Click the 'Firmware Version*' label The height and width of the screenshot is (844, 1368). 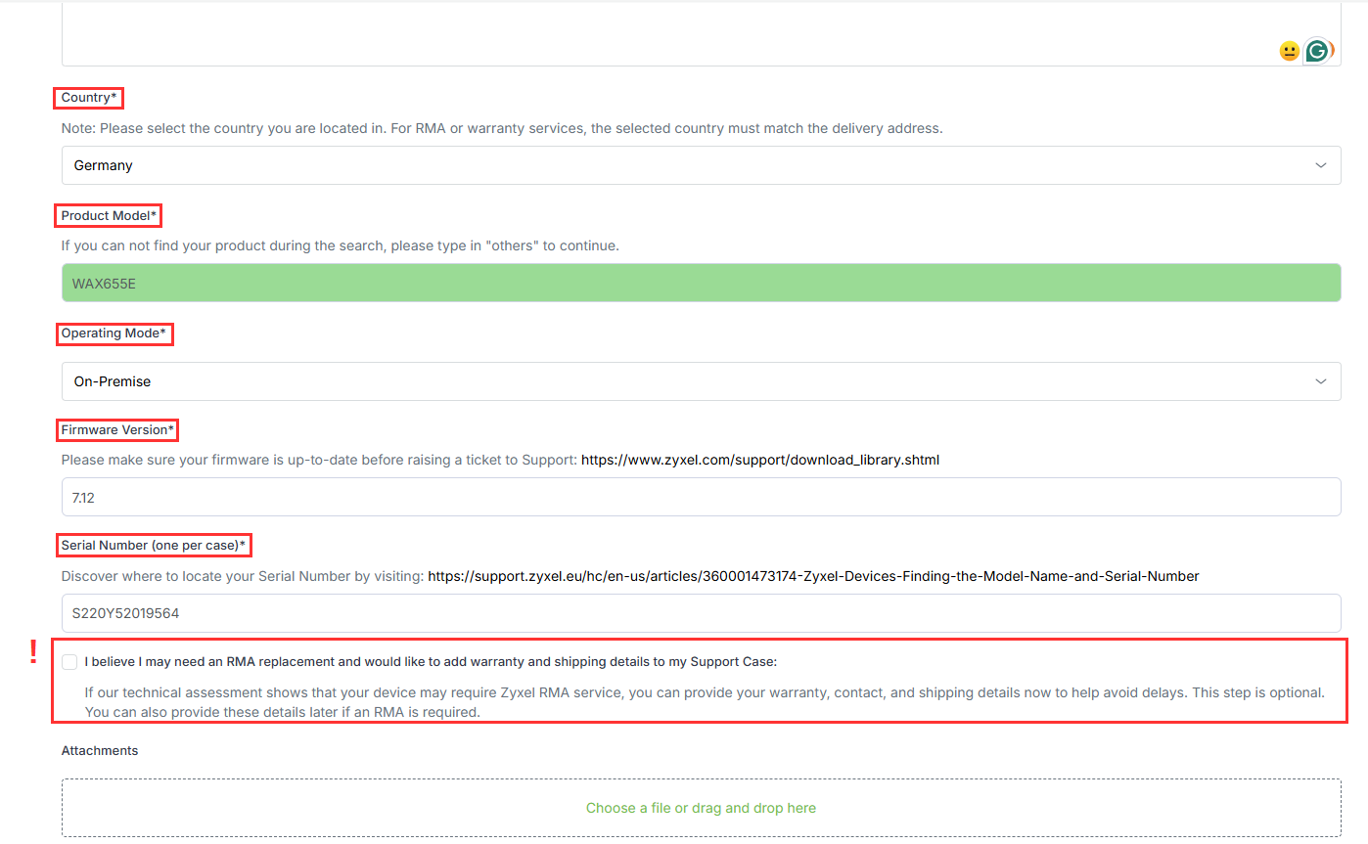(x=117, y=429)
